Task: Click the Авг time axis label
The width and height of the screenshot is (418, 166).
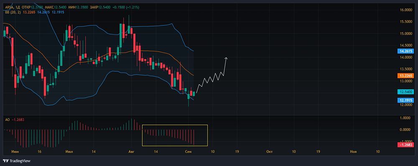Action: (131, 151)
